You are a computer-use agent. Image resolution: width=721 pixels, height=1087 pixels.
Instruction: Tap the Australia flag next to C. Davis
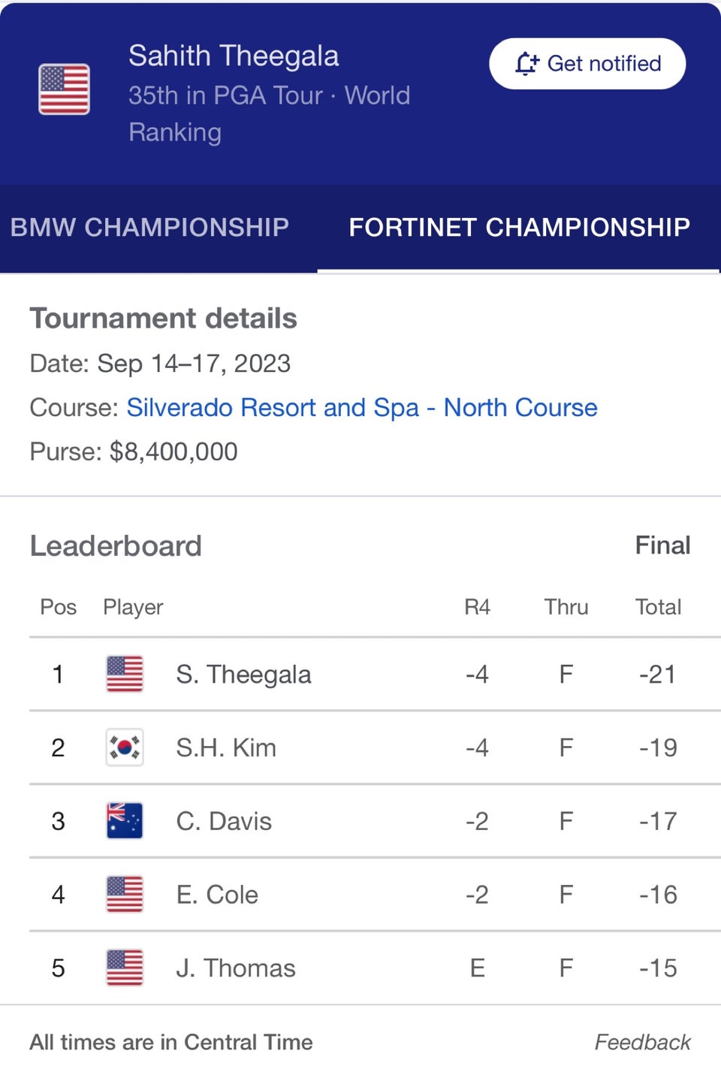tap(125, 820)
